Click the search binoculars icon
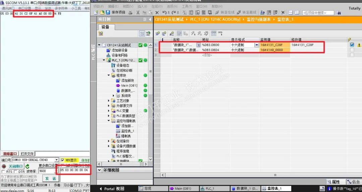This screenshot has width=362, height=192. coord(339,13)
